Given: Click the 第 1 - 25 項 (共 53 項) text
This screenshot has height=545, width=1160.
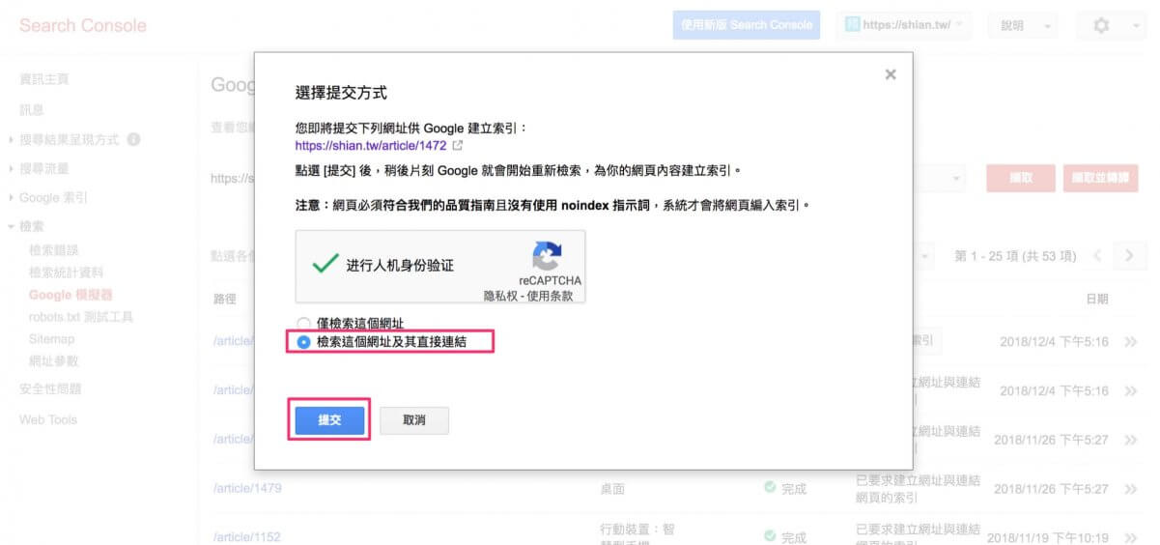Looking at the screenshot, I should pyautogui.click(x=1015, y=256).
